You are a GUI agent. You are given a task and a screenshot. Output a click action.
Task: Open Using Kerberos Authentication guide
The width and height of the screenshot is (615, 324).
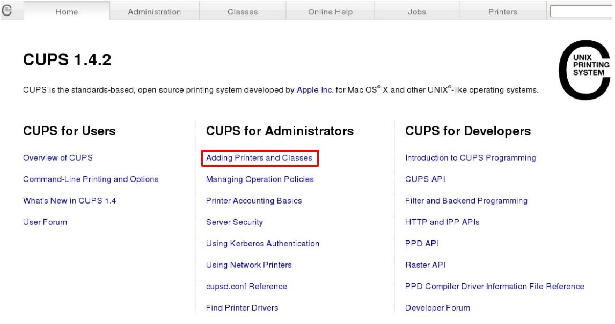[262, 244]
